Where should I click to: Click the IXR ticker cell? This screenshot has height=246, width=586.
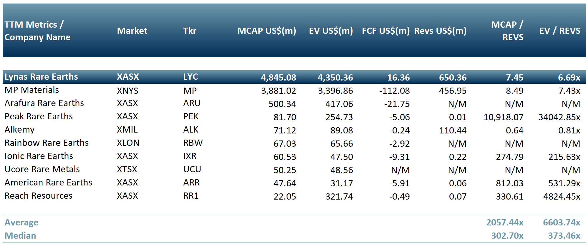(x=190, y=156)
